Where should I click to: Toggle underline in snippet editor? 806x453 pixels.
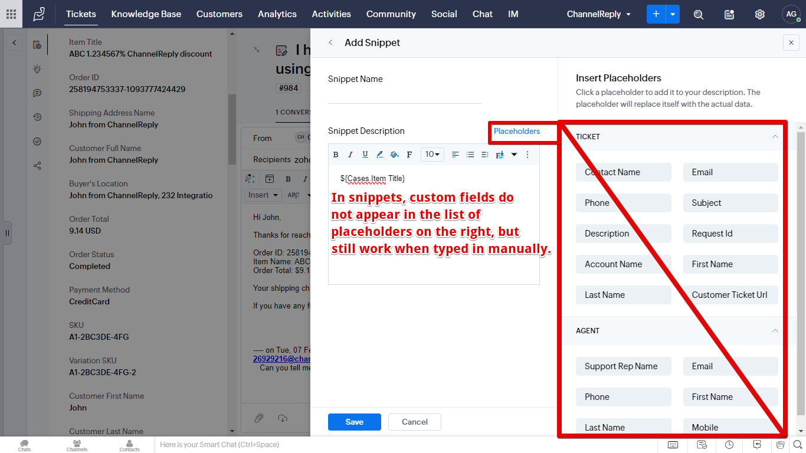(x=365, y=155)
